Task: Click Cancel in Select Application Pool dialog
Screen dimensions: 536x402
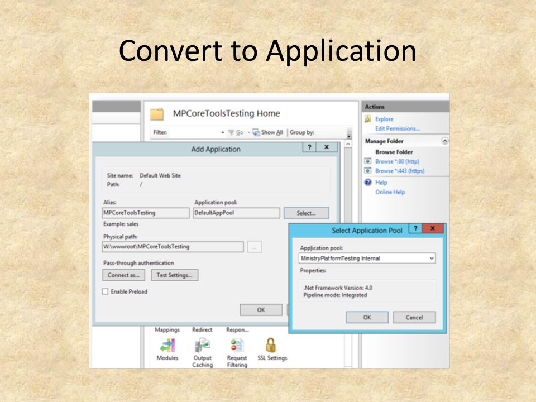Action: tap(414, 317)
